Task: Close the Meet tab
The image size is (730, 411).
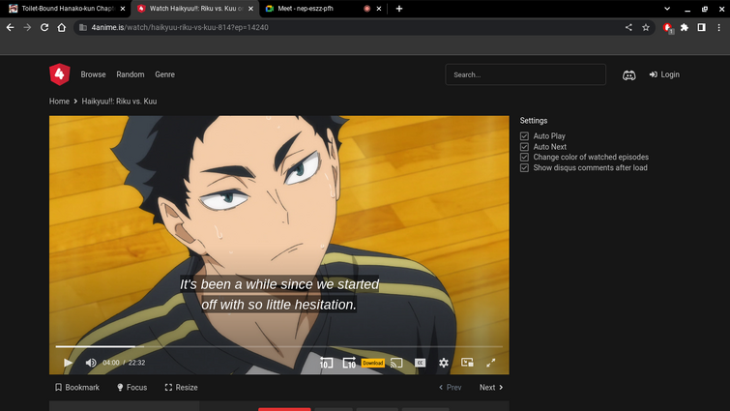Action: click(x=378, y=9)
